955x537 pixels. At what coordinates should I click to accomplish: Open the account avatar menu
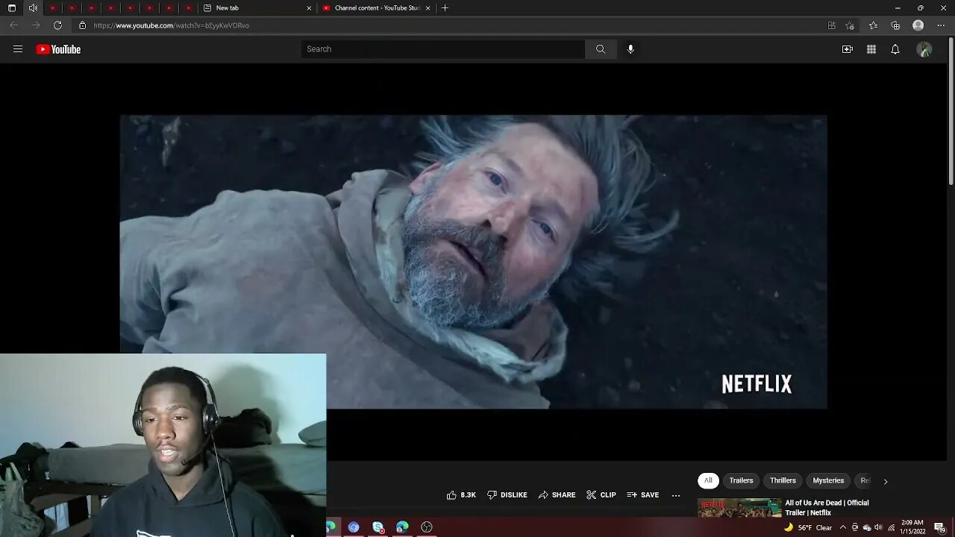[924, 49]
